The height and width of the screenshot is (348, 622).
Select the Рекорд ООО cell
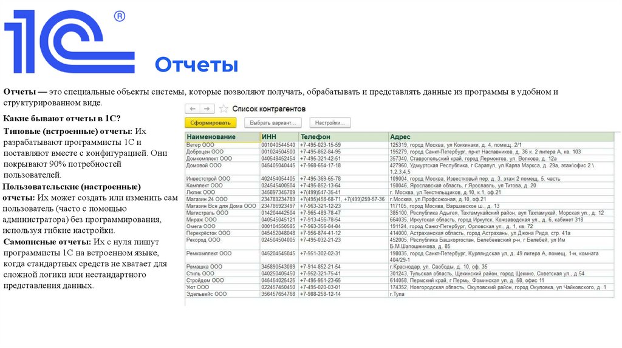(222, 243)
